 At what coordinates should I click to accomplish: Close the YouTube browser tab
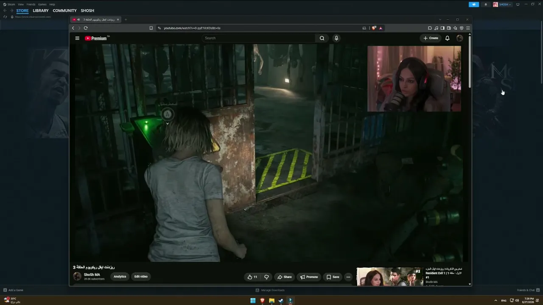click(x=118, y=19)
